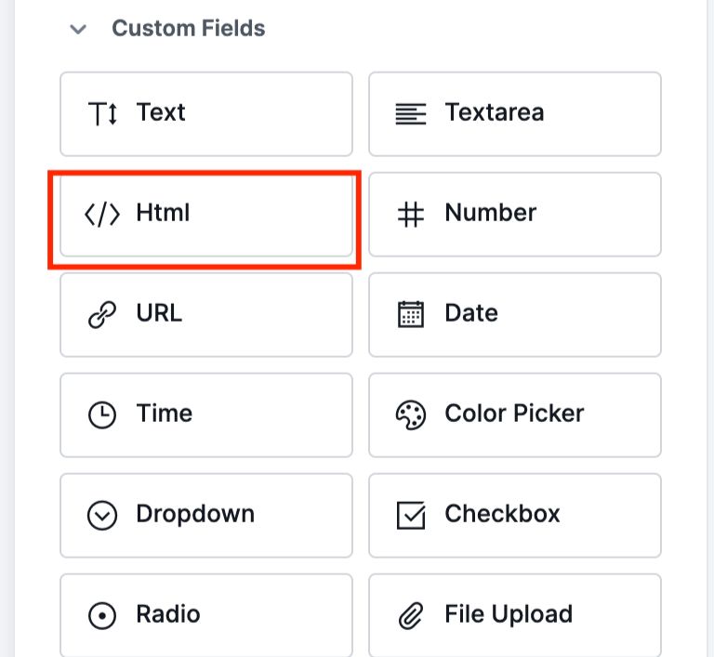The height and width of the screenshot is (657, 714).
Task: Add a Date custom field
Action: click(515, 314)
